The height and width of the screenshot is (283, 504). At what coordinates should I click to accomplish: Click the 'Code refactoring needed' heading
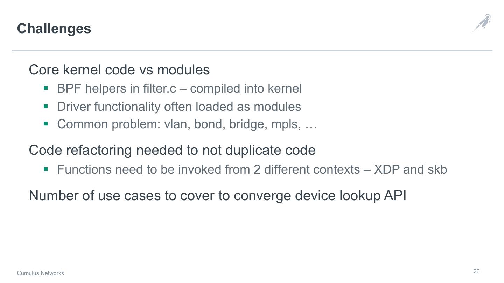click(172, 150)
